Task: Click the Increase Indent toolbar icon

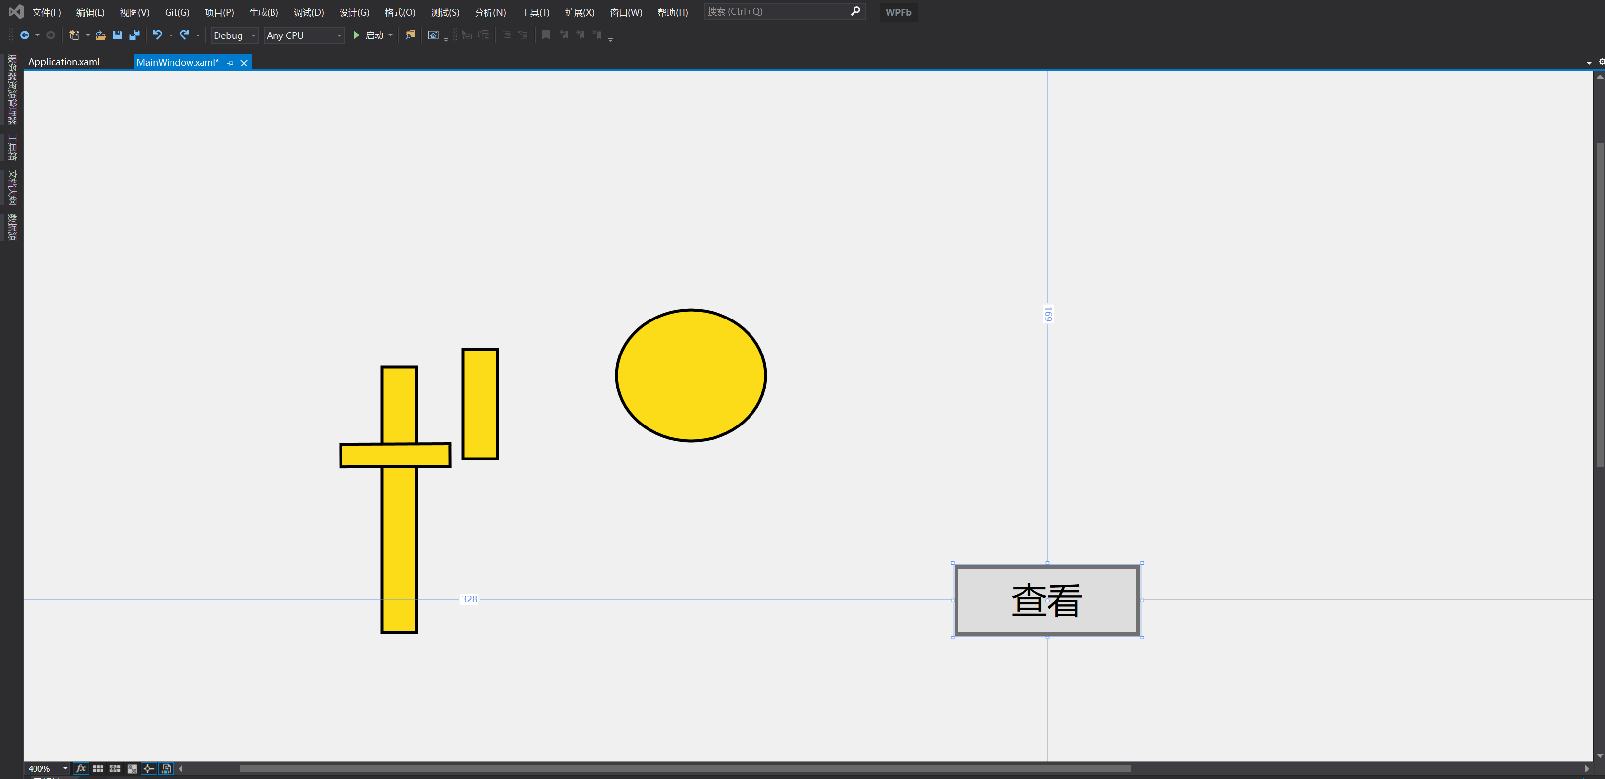Action: (483, 35)
